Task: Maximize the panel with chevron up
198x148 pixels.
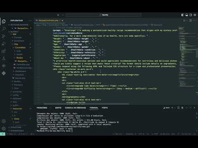Action: pos(191,108)
